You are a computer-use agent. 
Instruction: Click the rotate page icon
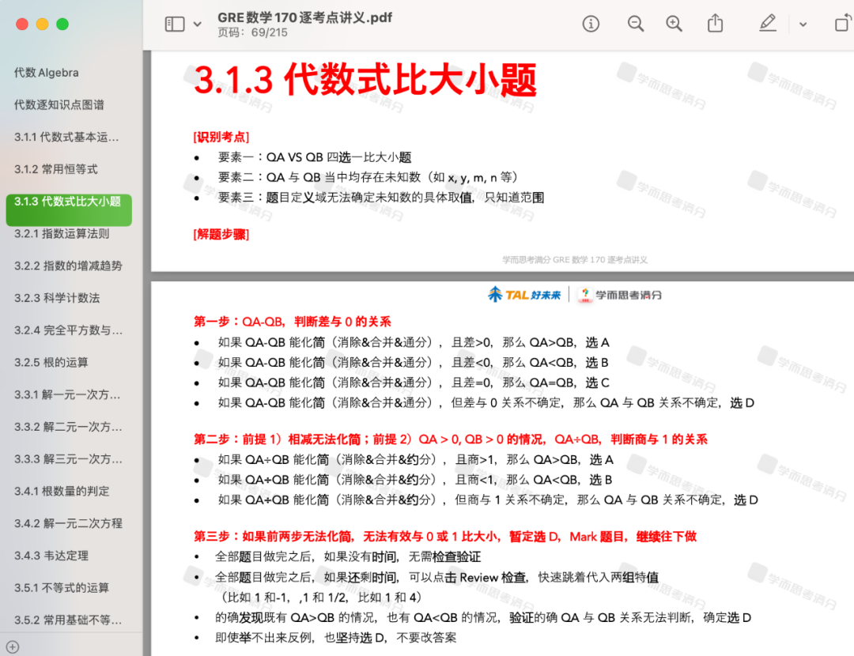(843, 24)
